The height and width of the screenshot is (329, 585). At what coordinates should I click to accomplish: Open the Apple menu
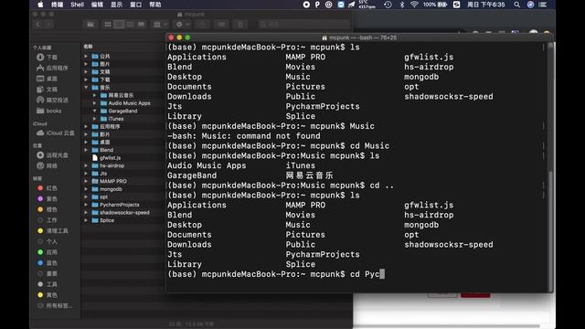40,5
